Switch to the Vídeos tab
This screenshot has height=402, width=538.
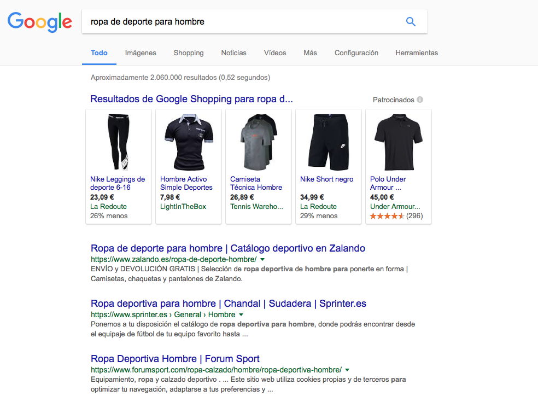(x=275, y=53)
